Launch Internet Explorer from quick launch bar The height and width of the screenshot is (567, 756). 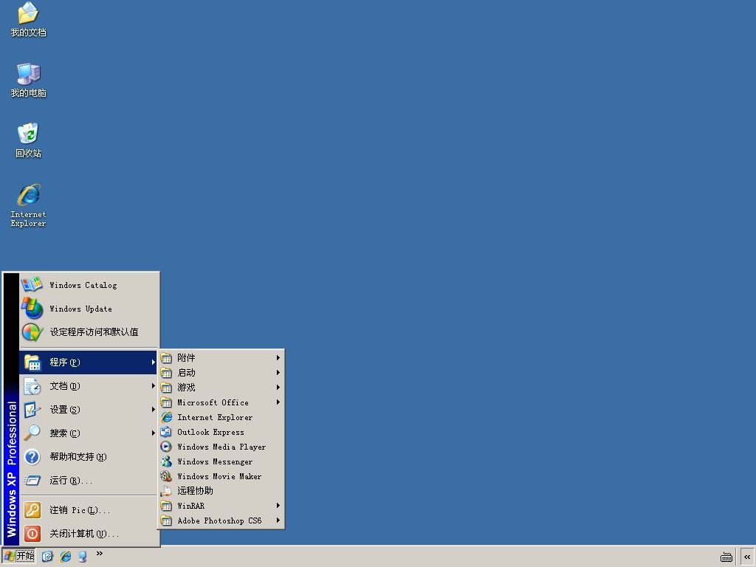65,557
